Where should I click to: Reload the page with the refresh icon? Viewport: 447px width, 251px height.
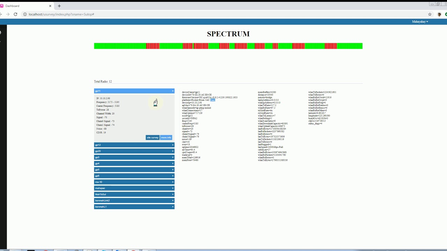point(15,14)
